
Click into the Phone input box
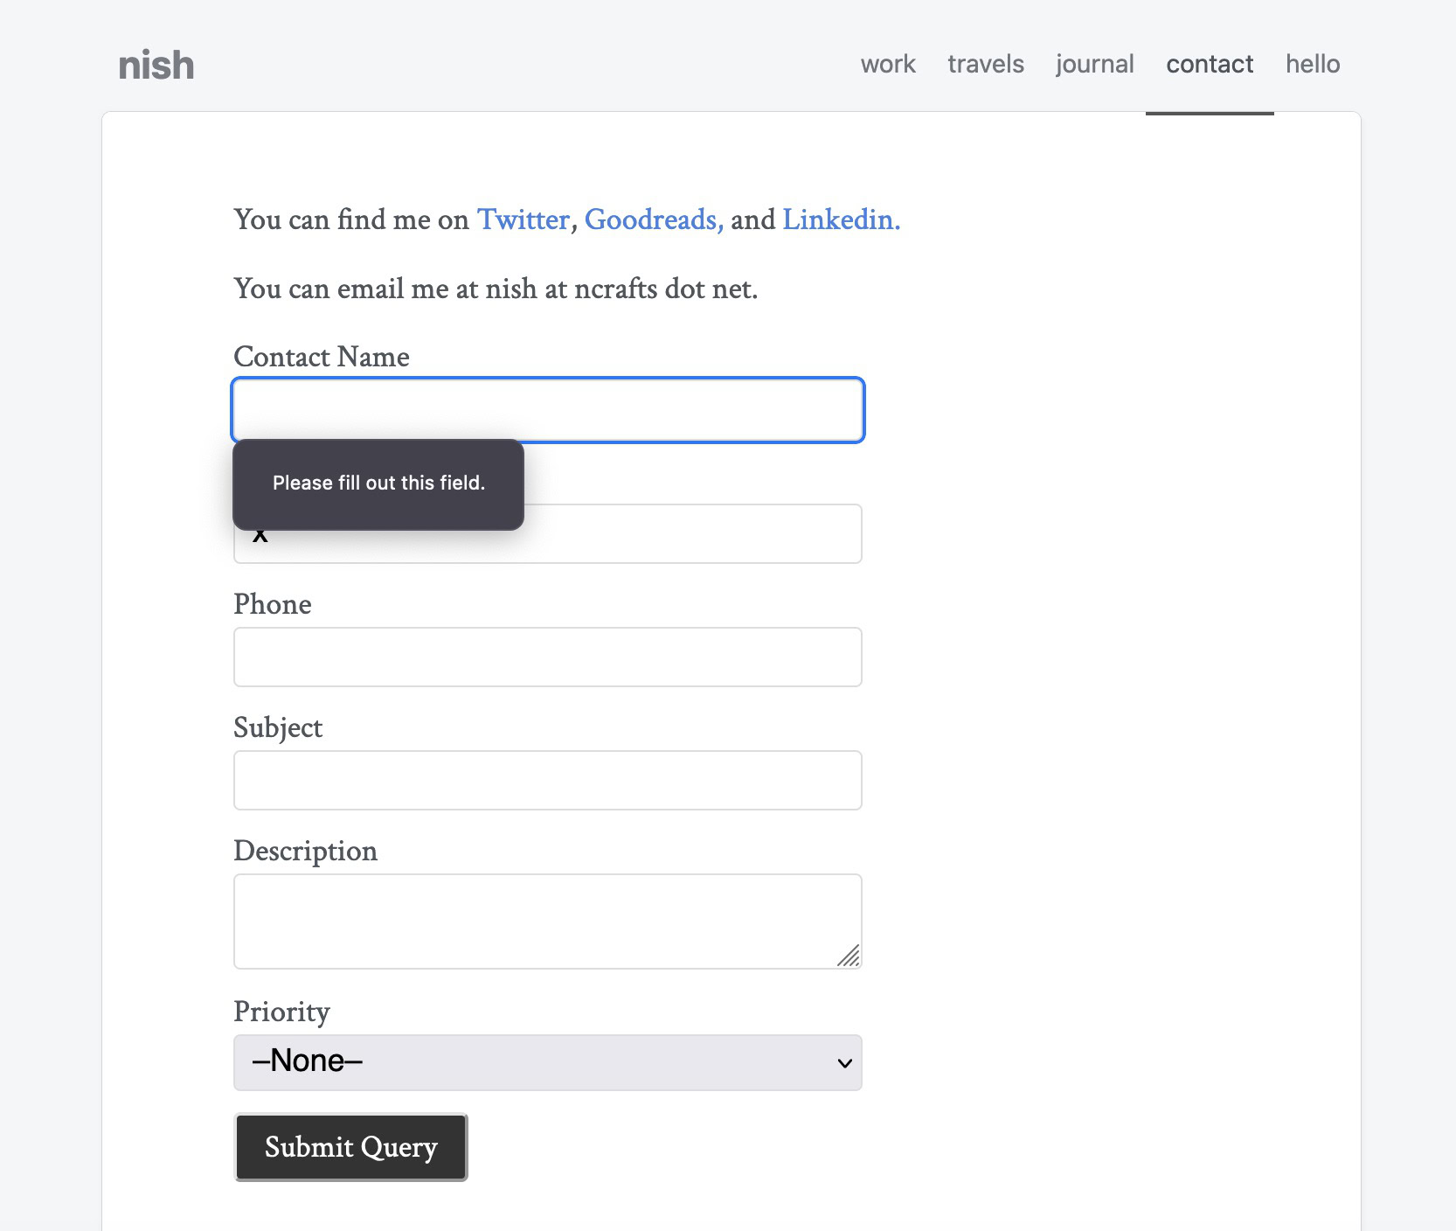pos(548,657)
